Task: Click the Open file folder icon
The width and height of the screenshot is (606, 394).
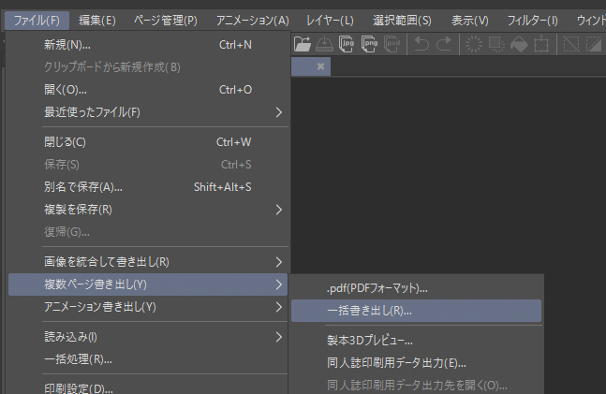Action: [x=303, y=43]
